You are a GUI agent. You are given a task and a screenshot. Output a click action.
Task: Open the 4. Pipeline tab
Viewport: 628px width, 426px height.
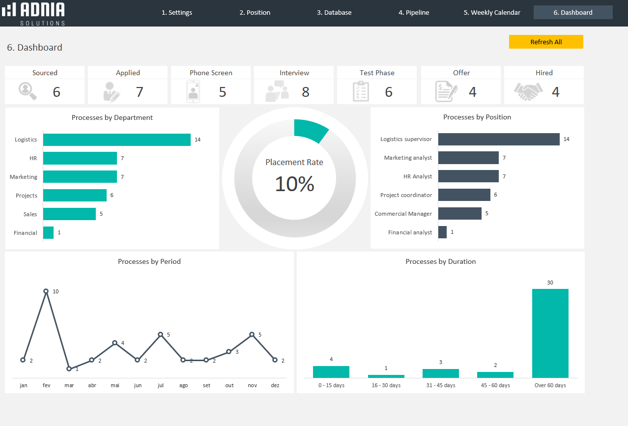coord(414,13)
